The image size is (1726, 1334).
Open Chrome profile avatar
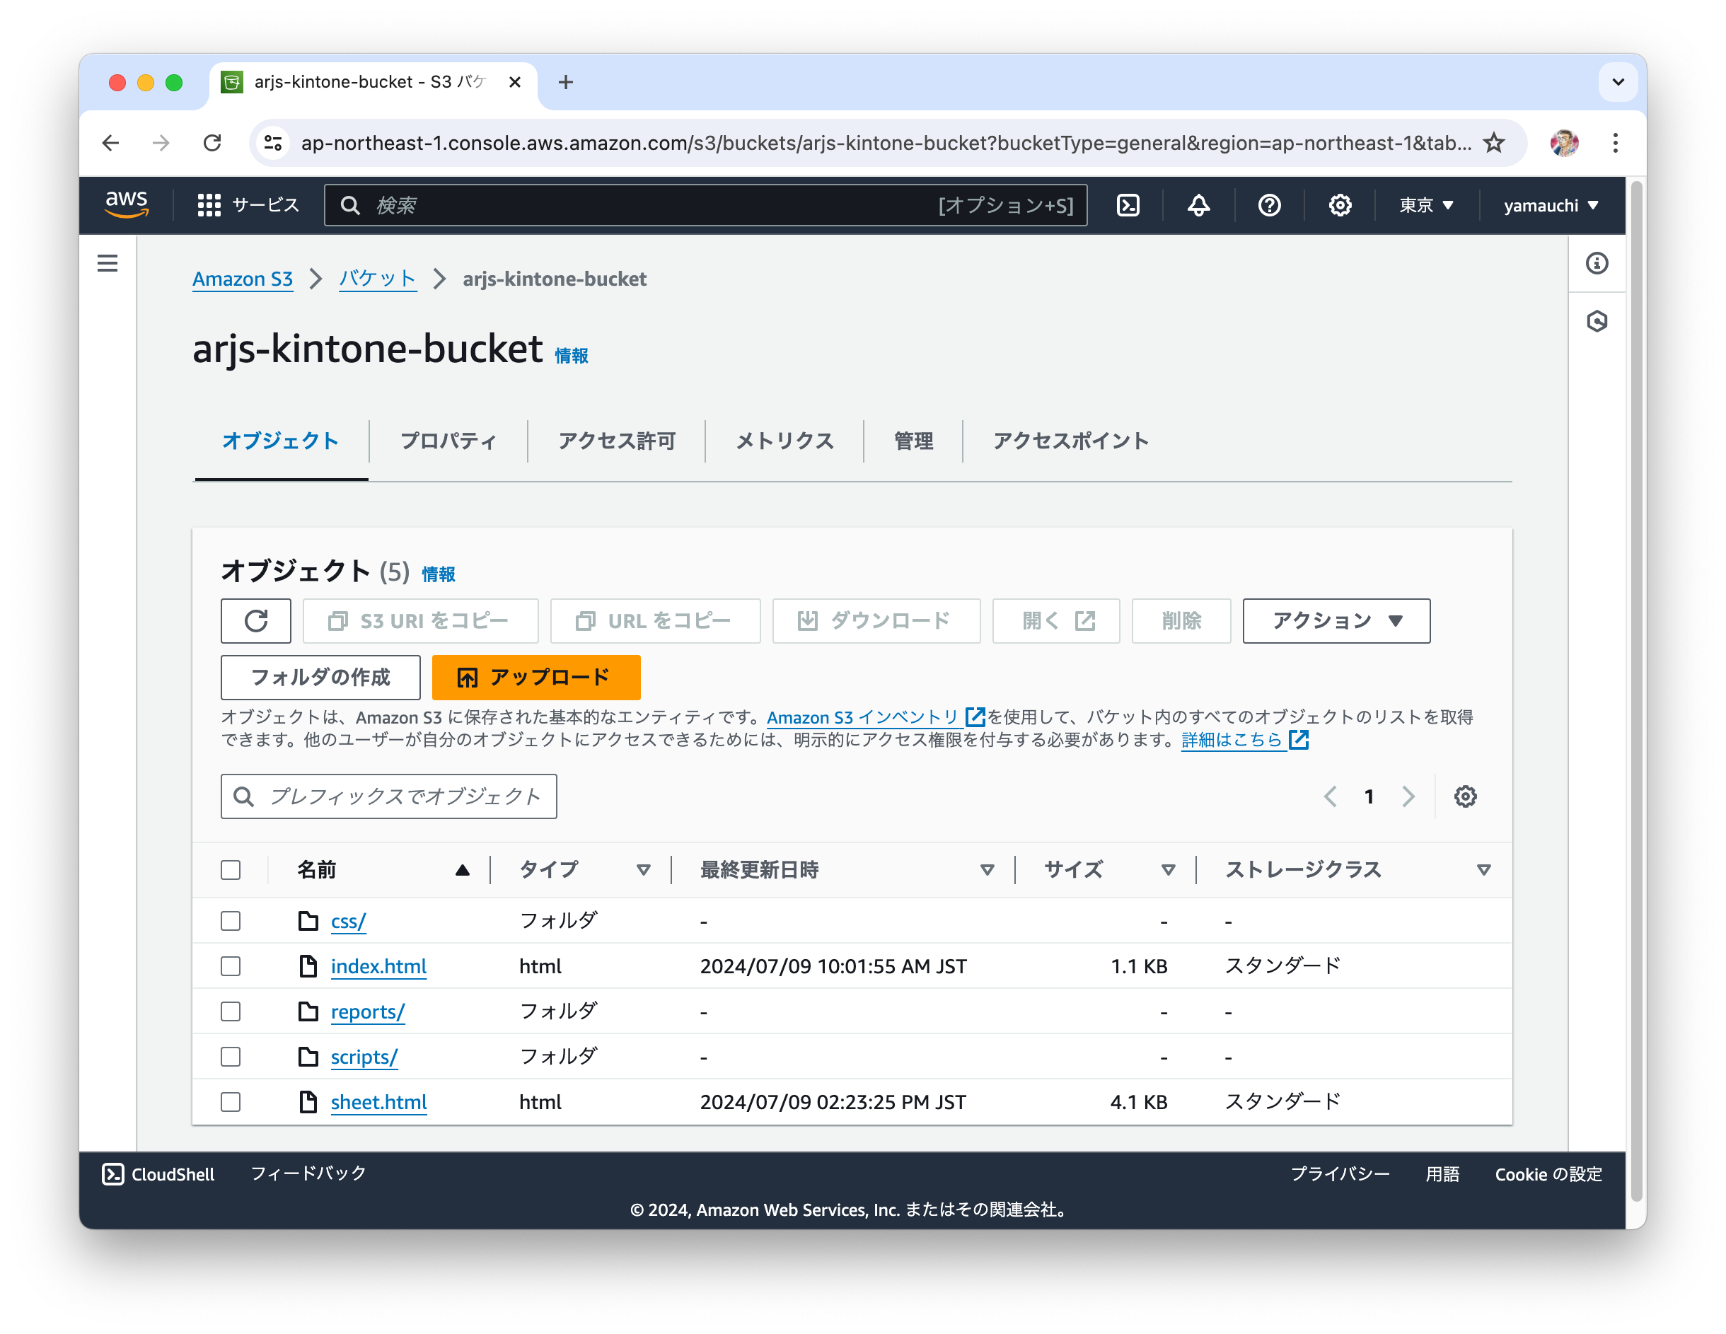[1564, 143]
